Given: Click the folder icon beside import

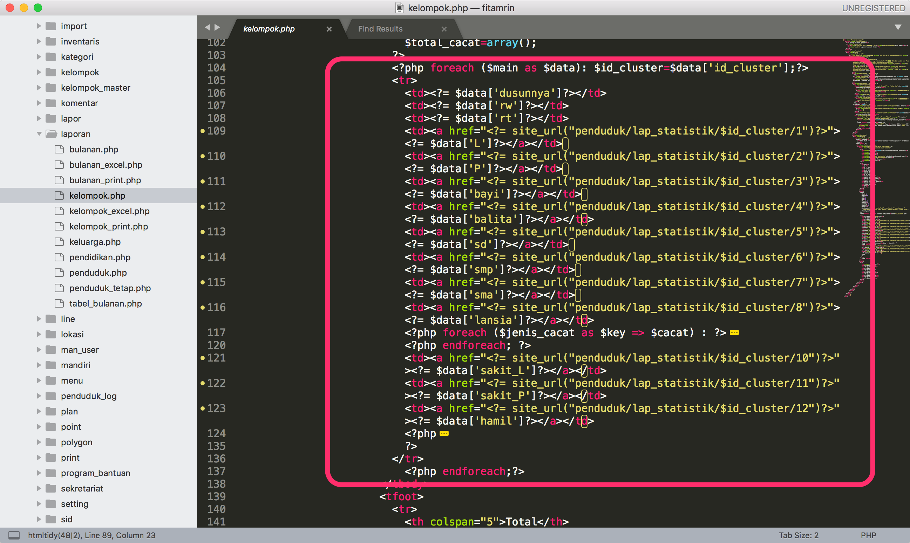Looking at the screenshot, I should point(50,26).
